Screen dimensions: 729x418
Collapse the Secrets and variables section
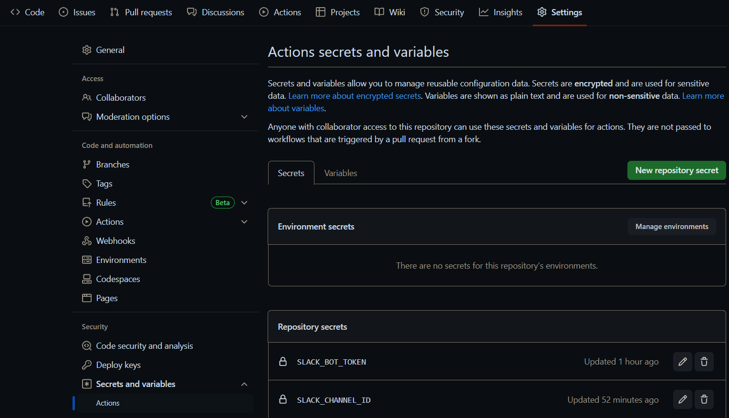[x=244, y=384]
